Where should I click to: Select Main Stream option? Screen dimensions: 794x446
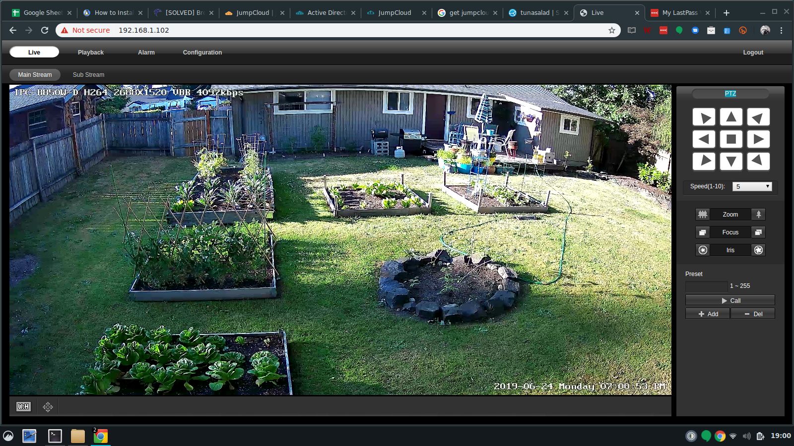tap(35, 75)
